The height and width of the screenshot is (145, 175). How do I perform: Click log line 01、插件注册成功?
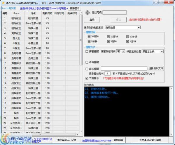(x=97, y=97)
